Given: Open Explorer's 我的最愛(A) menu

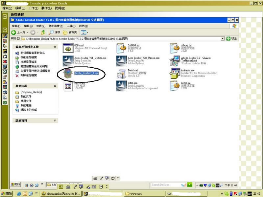Looking at the screenshot, I should coord(56,26).
